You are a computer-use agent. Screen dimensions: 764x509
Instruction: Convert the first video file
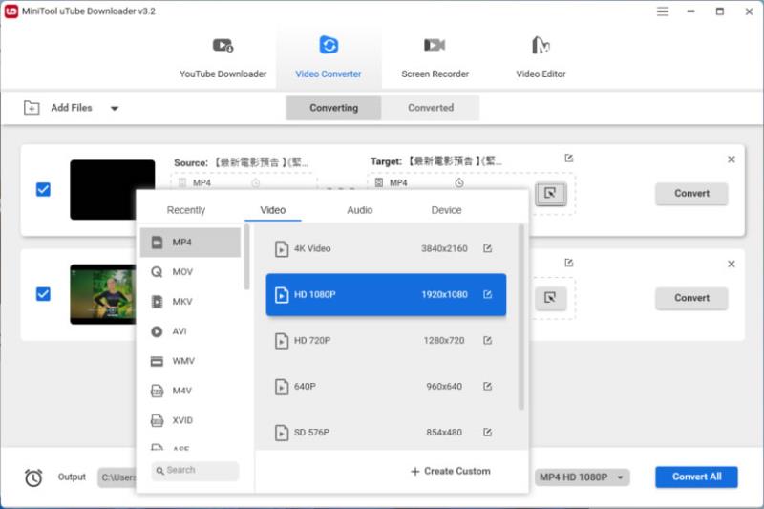[691, 193]
